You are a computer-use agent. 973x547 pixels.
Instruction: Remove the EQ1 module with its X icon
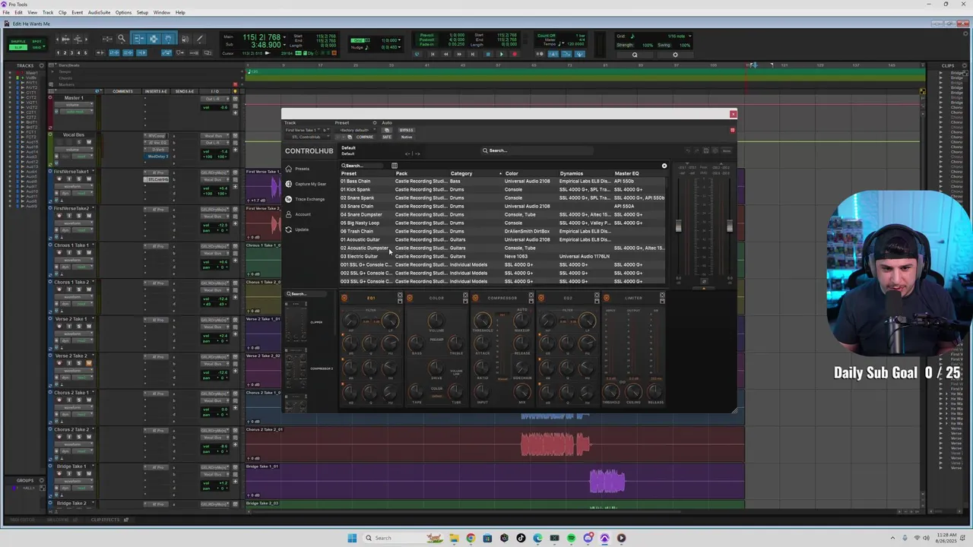click(x=400, y=295)
